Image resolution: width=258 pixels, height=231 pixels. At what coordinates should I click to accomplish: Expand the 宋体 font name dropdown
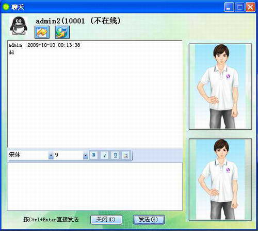pos(51,155)
